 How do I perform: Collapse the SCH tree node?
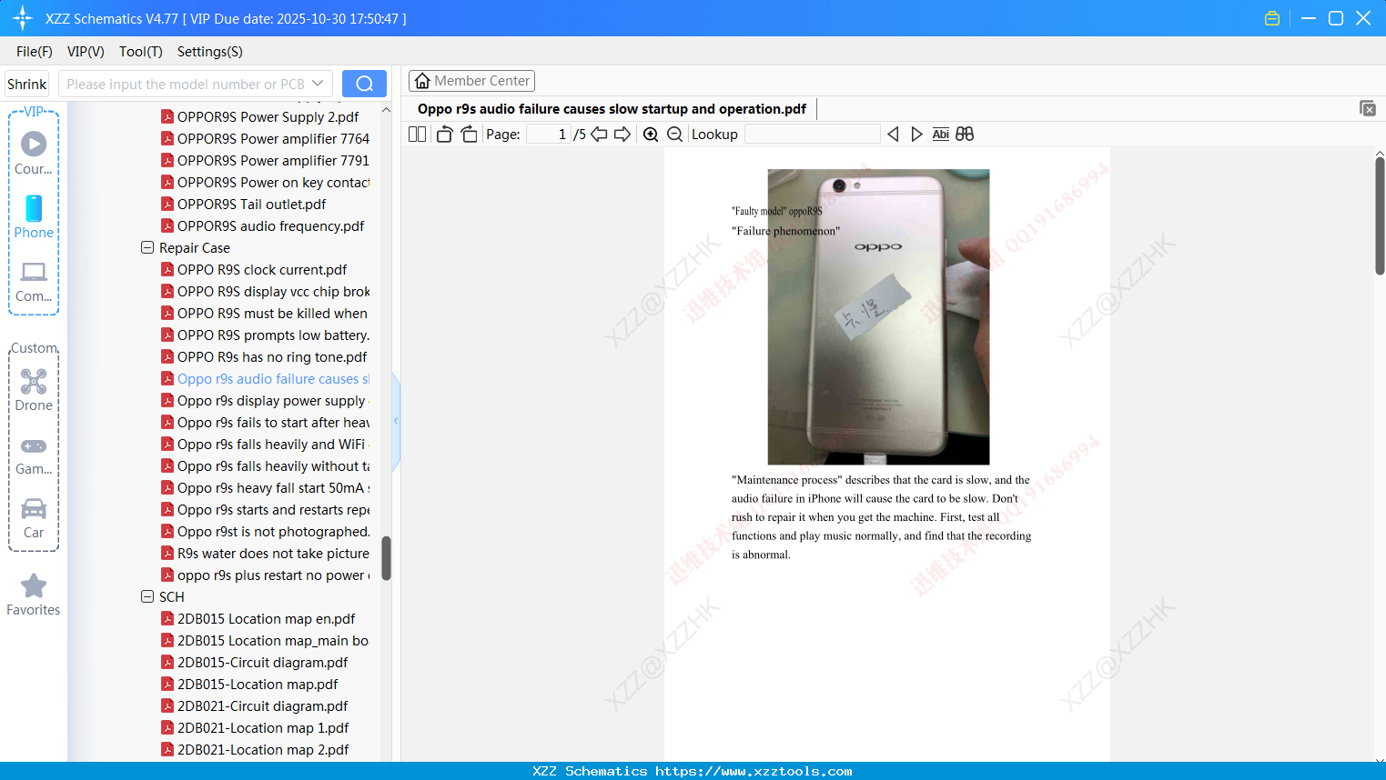[147, 596]
